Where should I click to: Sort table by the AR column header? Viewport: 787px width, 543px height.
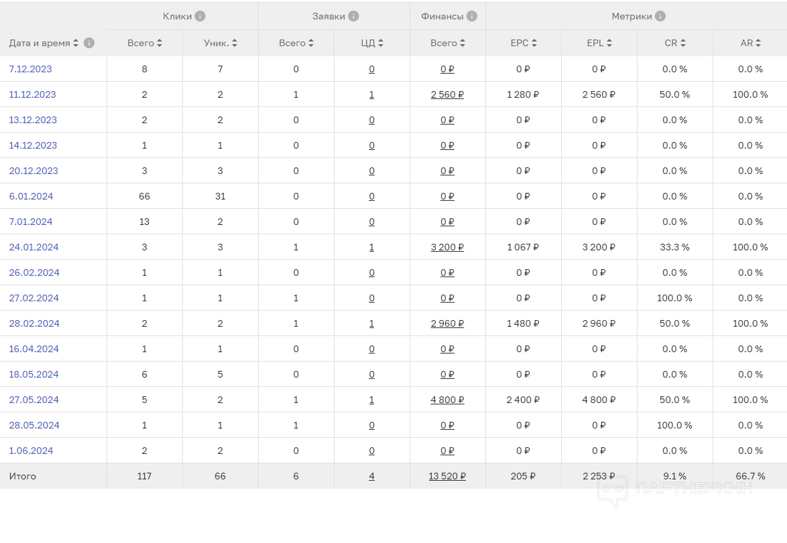click(750, 43)
